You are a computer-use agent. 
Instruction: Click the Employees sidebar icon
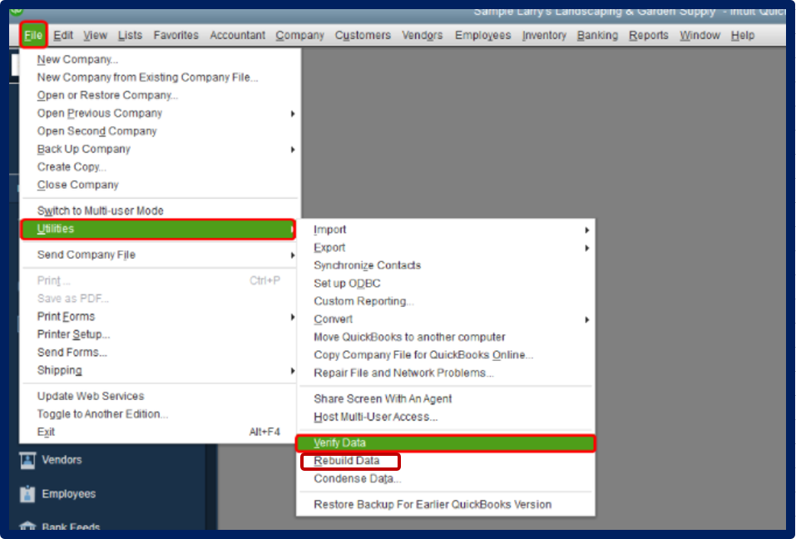(x=27, y=494)
